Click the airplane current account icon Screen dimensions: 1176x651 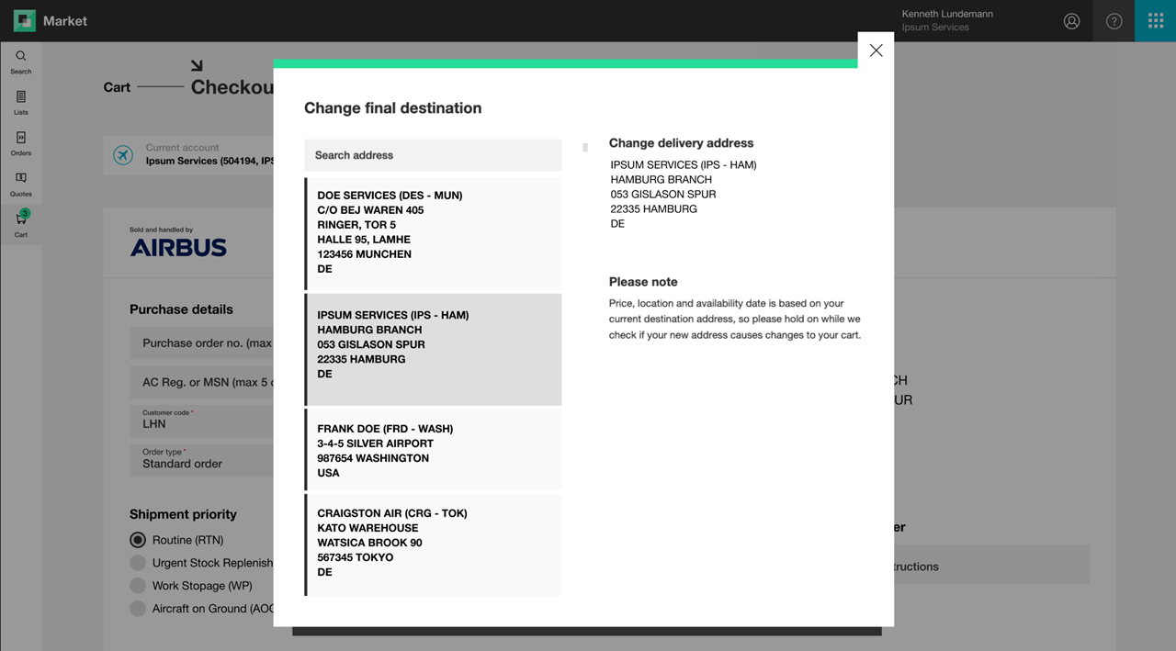[123, 155]
